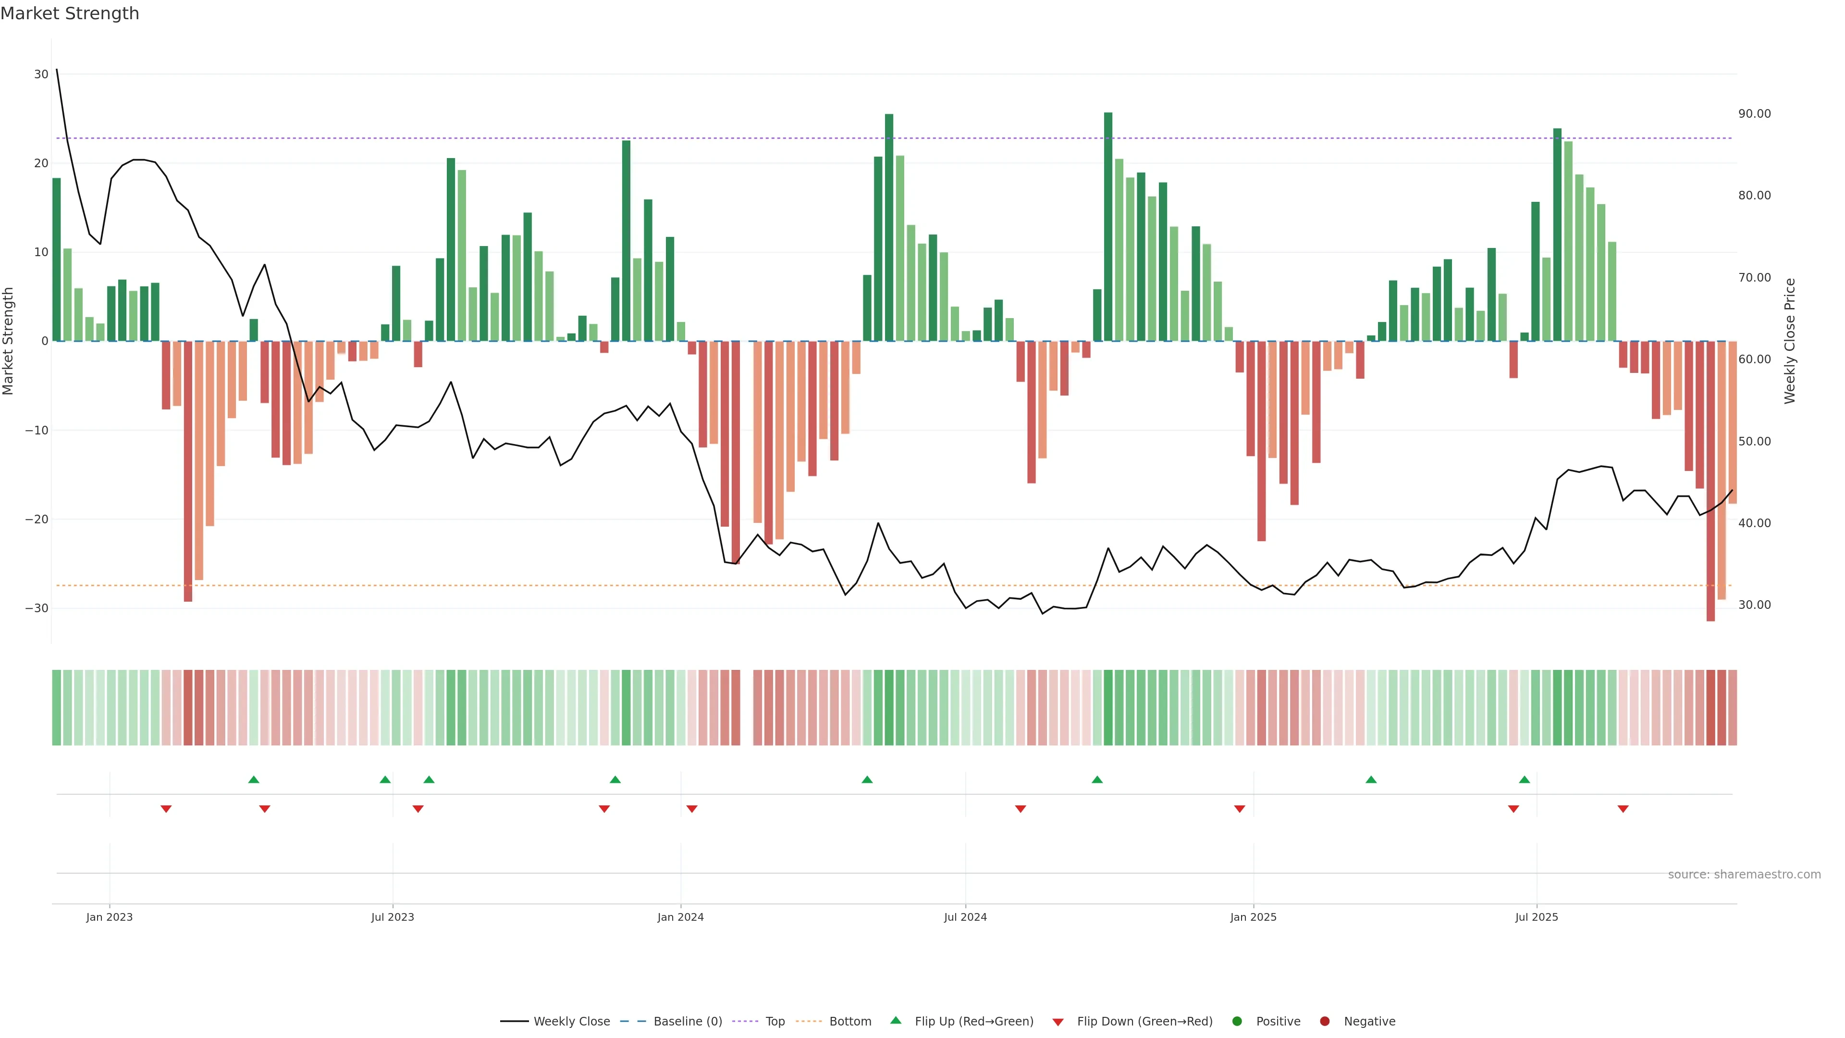1845x1038 pixels.
Task: Click the Negative red circle legend icon
Action: (x=1324, y=1022)
